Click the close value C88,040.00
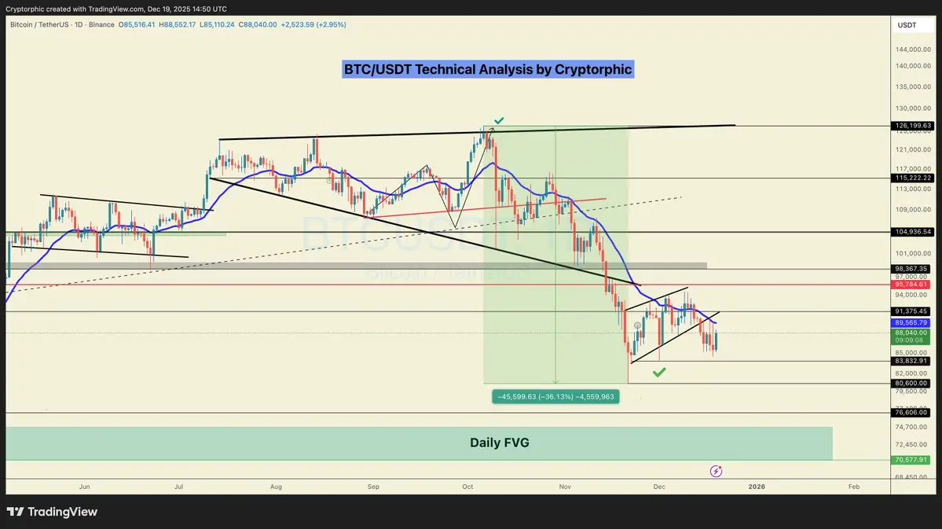The height and width of the screenshot is (529, 942). click(x=258, y=24)
